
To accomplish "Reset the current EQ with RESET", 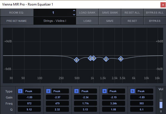I will point(132,21).
